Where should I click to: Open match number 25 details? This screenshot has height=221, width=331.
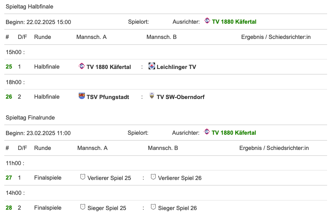tap(9, 67)
